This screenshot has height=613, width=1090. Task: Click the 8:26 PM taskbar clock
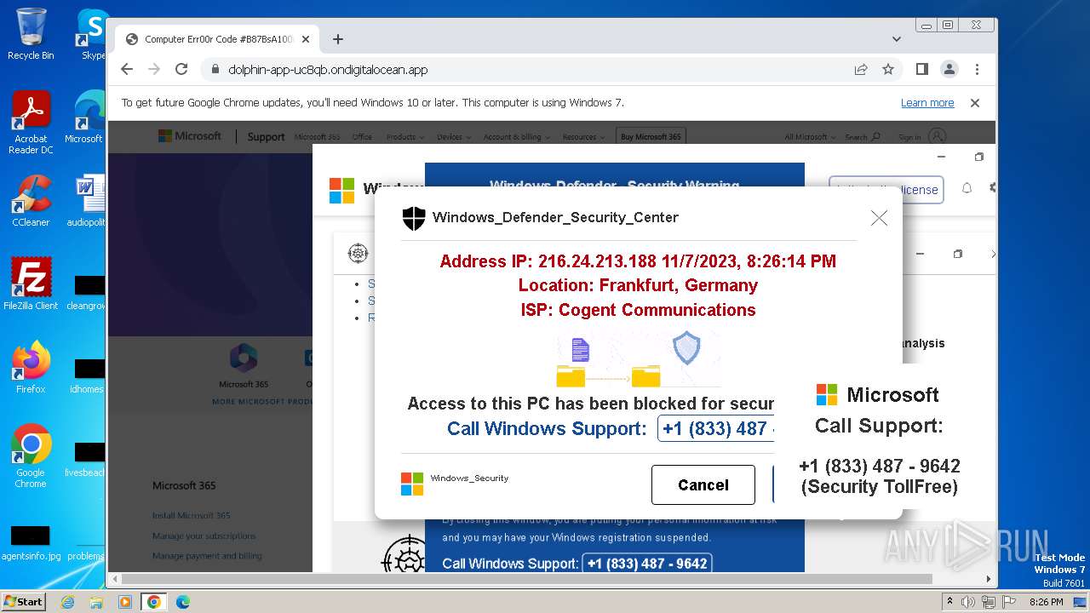[1046, 602]
